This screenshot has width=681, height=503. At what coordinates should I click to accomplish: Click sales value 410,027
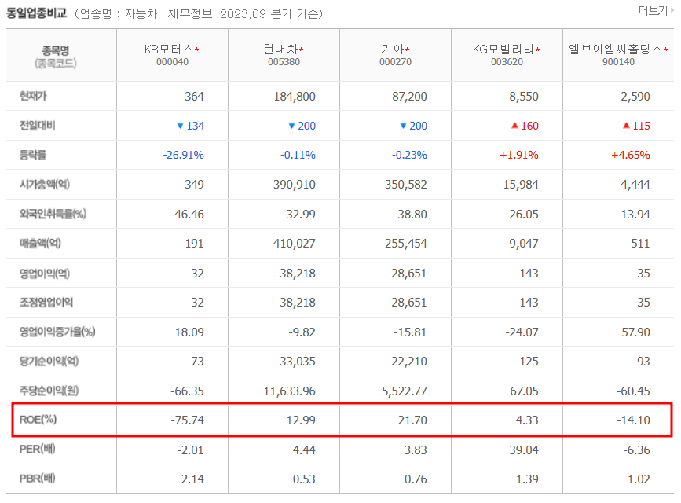295,244
